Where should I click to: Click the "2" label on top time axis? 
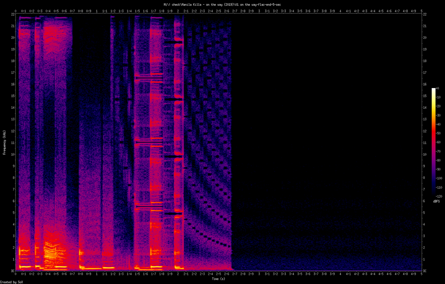pyautogui.click(x=178, y=11)
